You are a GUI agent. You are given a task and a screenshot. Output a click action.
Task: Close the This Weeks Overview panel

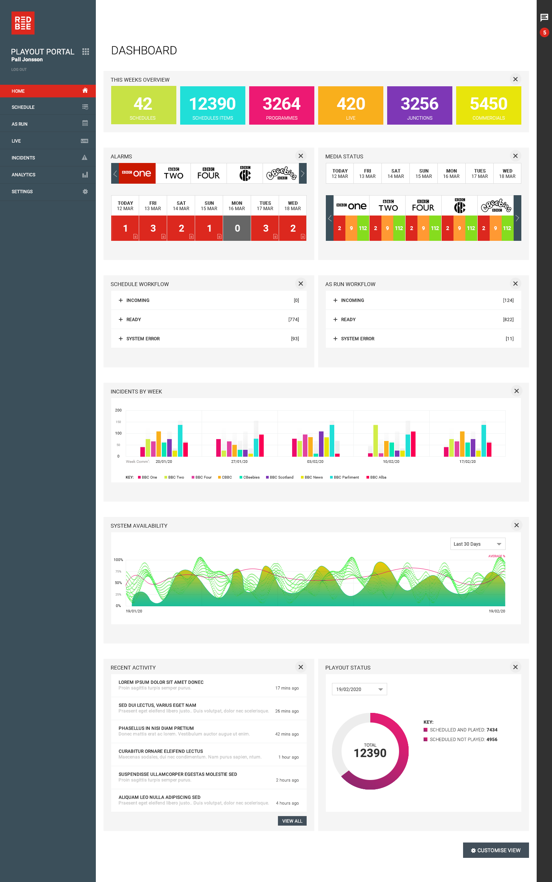point(516,79)
